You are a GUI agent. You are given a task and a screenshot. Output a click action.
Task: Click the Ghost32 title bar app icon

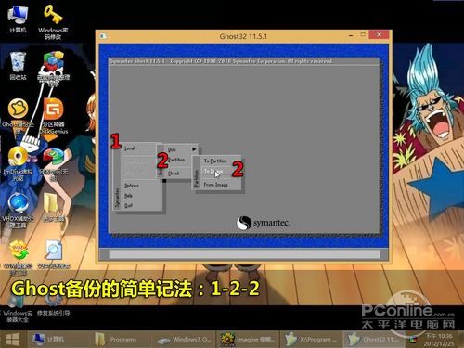point(103,36)
